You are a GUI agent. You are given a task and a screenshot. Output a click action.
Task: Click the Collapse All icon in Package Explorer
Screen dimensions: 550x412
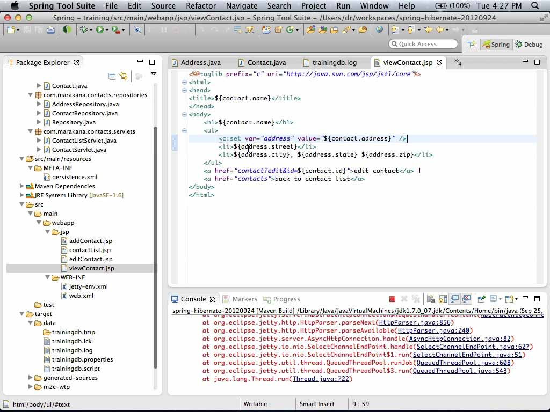point(112,77)
